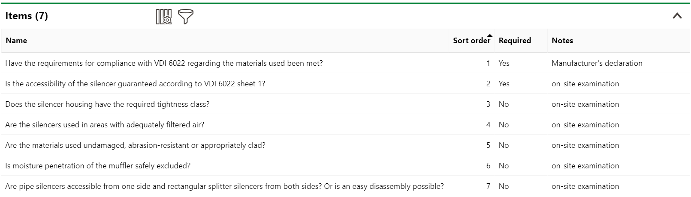This screenshot has height=197, width=691.
Task: Collapse the Items section chevron
Action: [677, 16]
